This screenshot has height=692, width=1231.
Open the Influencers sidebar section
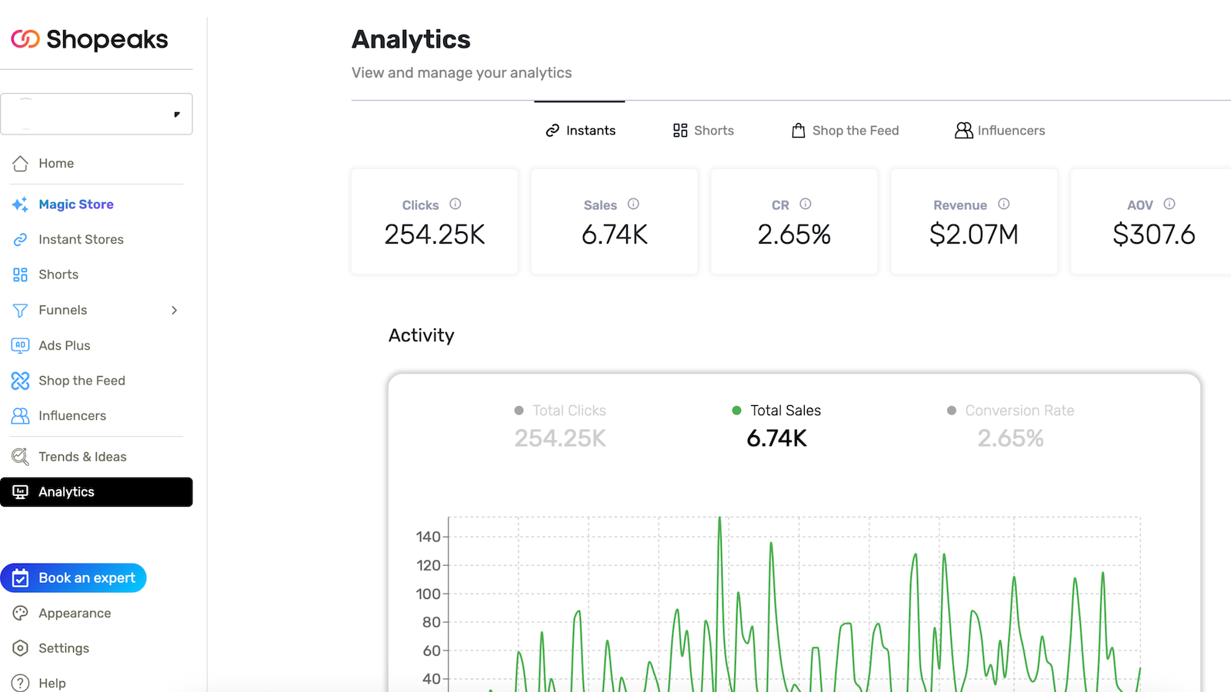point(72,415)
